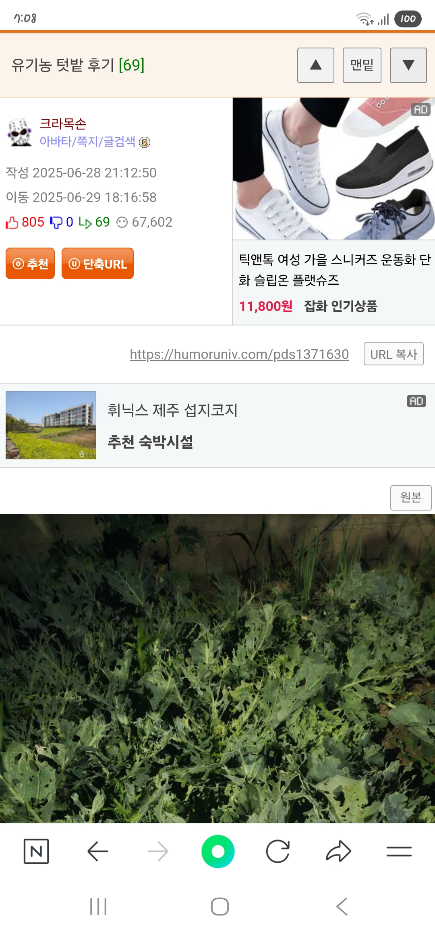Reload the page with refresh icon
Screen dimensions: 435x934
pyautogui.click(x=278, y=851)
